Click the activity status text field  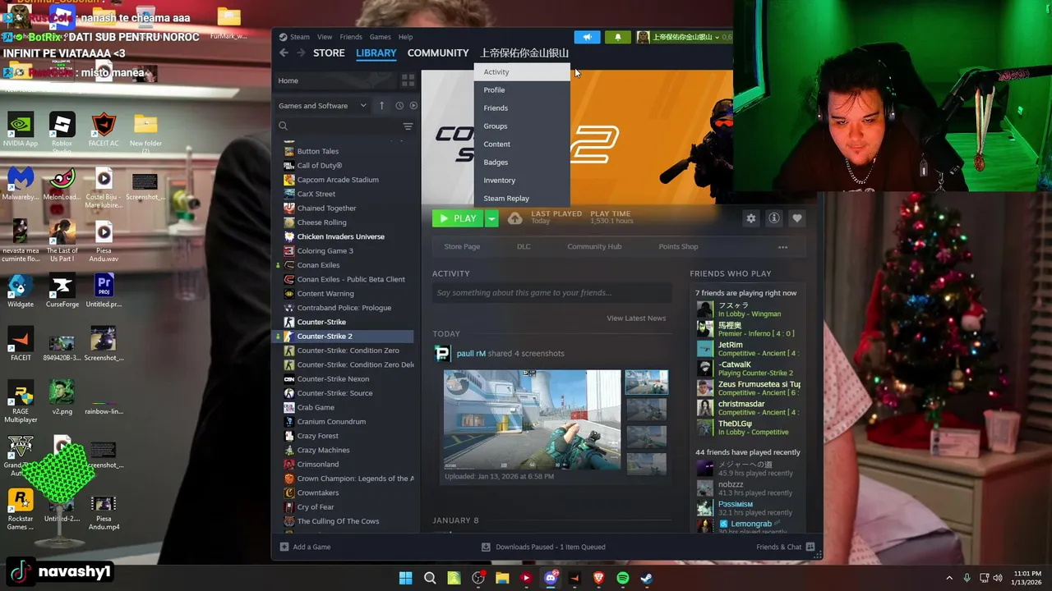pos(551,293)
